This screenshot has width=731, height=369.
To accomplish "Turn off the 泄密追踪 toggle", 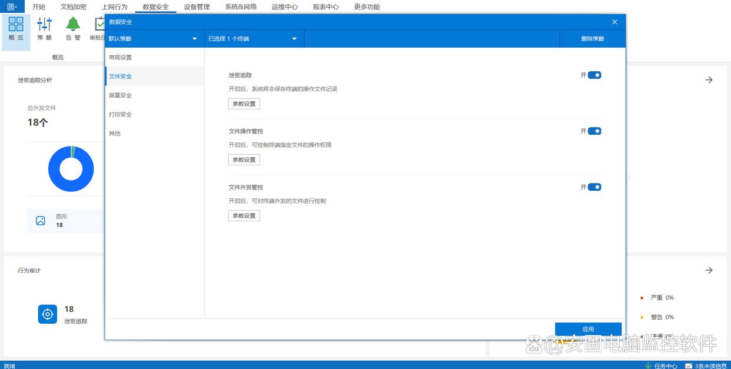I will click(594, 75).
